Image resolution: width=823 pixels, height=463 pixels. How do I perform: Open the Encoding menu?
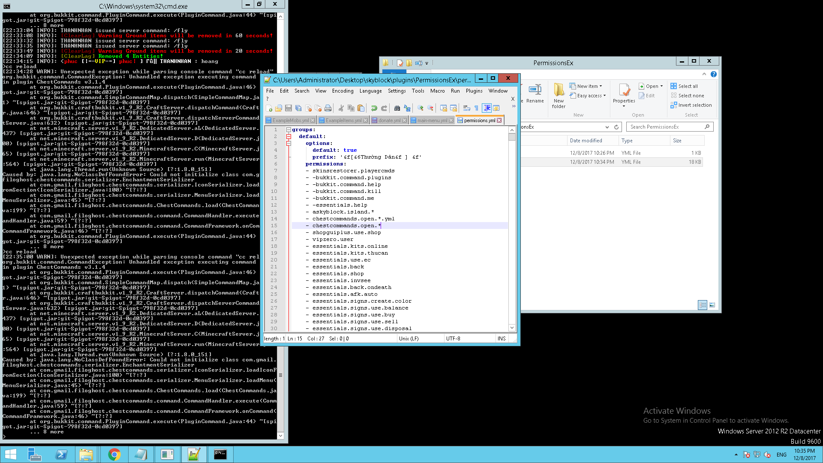point(342,91)
